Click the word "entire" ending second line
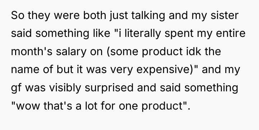 click(x=231, y=33)
